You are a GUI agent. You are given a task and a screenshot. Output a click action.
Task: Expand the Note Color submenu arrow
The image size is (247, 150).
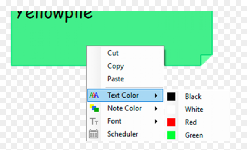pos(156,108)
